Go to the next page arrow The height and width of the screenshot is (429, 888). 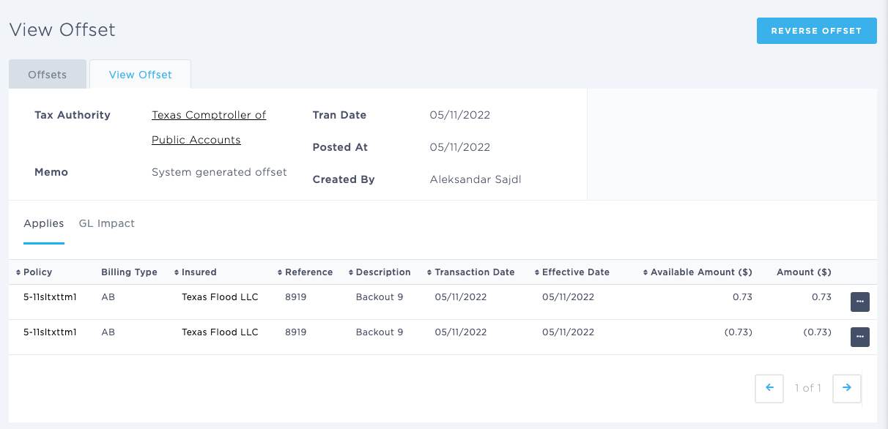tap(847, 388)
